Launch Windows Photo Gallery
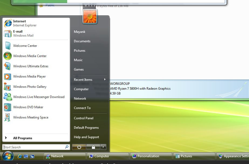This screenshot has width=249, height=164. coord(30,87)
